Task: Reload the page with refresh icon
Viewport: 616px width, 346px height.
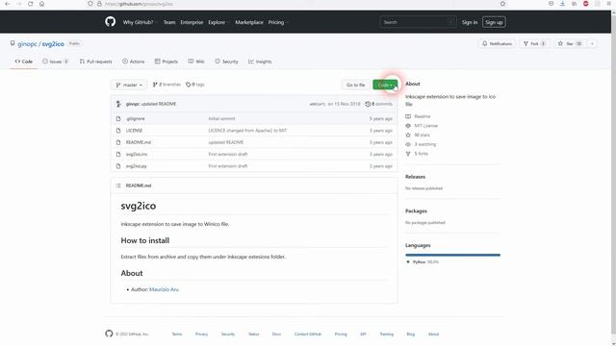Action: (30, 4)
